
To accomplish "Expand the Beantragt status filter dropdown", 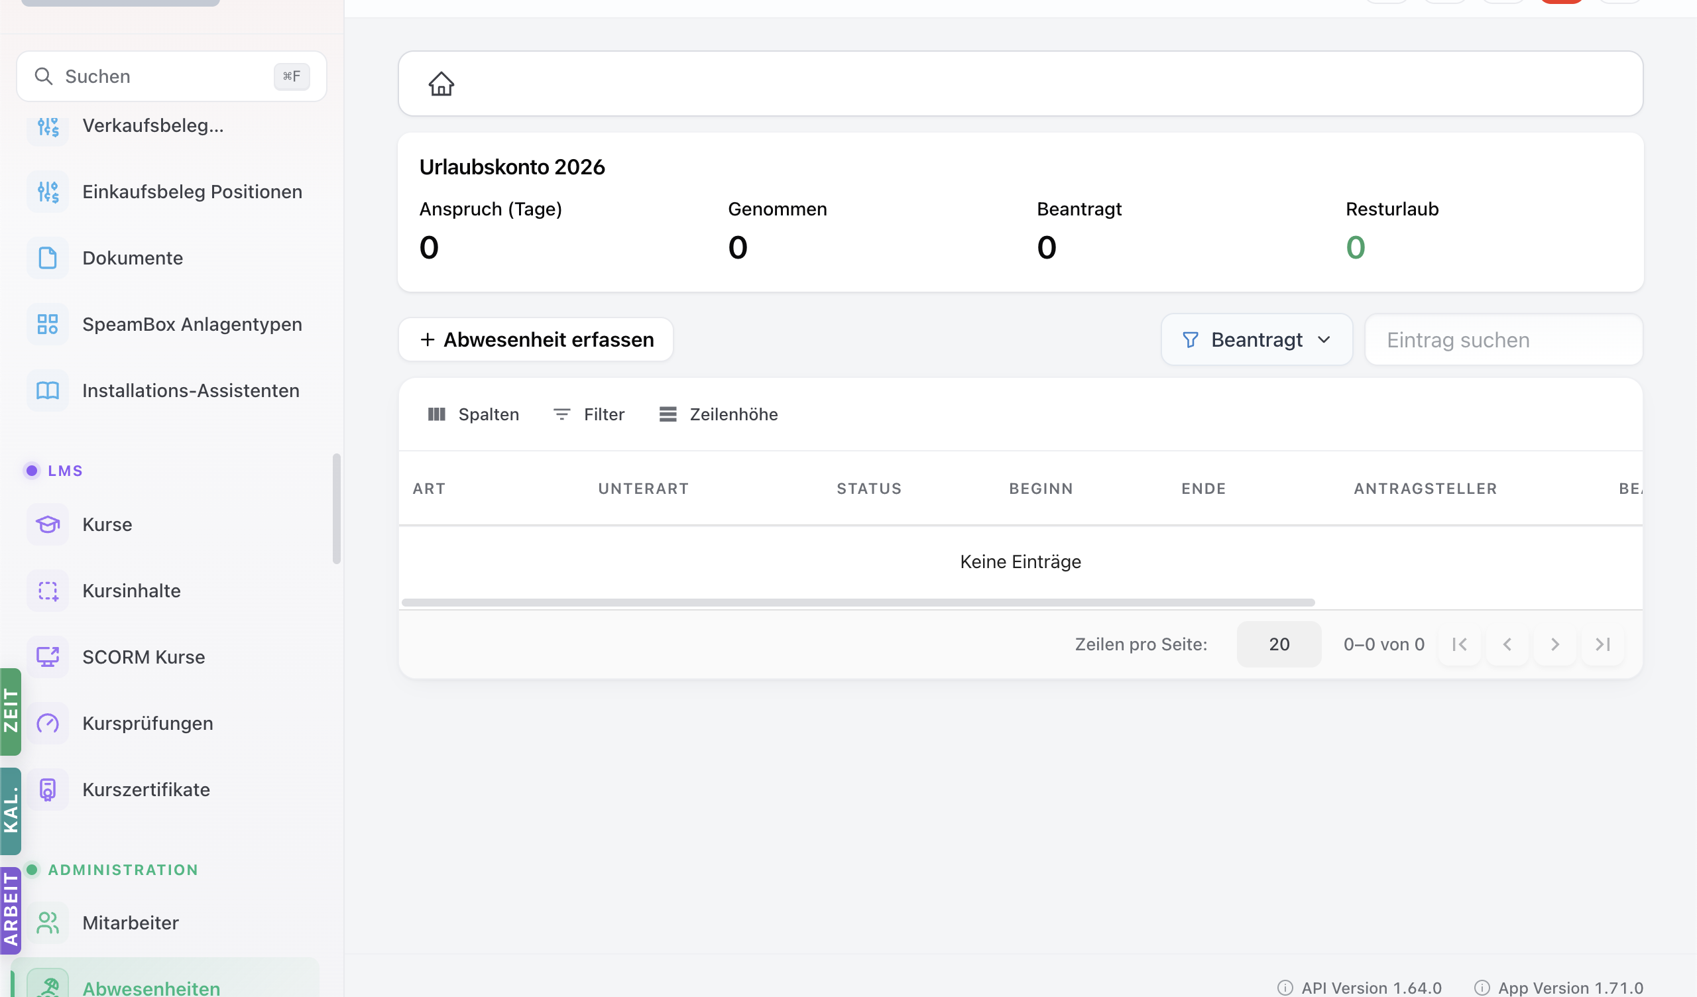I will (x=1257, y=339).
